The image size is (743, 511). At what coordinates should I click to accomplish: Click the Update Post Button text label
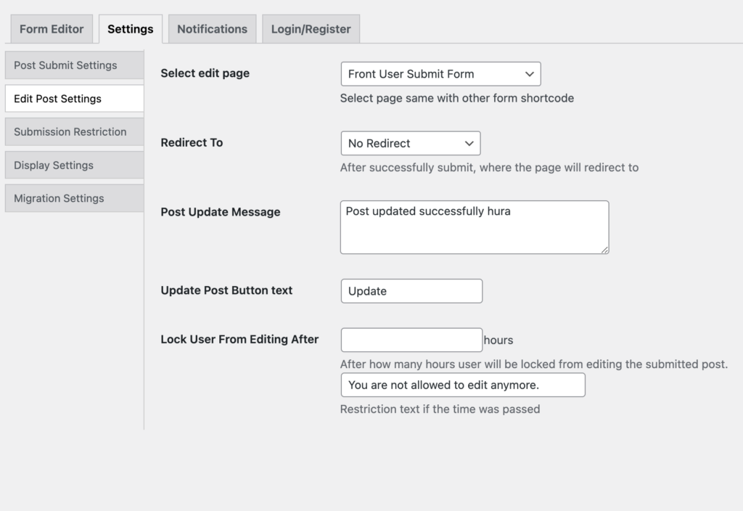[226, 290]
